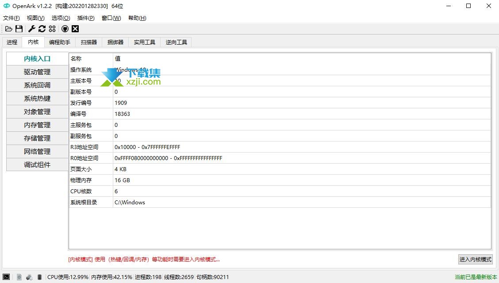Select the 主版本号 row label
This screenshot has width=499, height=283.
[x=81, y=81]
